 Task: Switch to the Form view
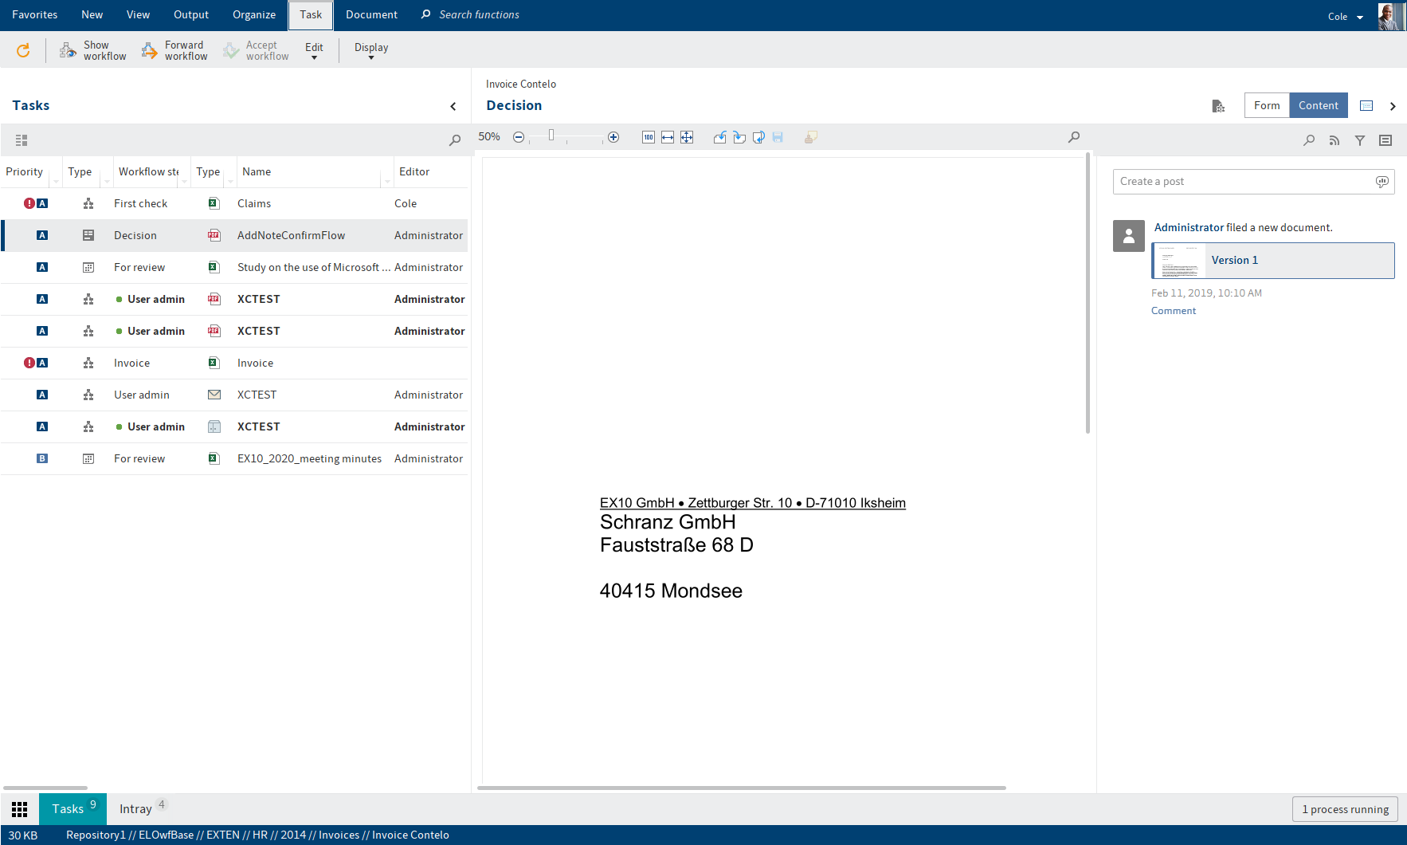pyautogui.click(x=1267, y=105)
